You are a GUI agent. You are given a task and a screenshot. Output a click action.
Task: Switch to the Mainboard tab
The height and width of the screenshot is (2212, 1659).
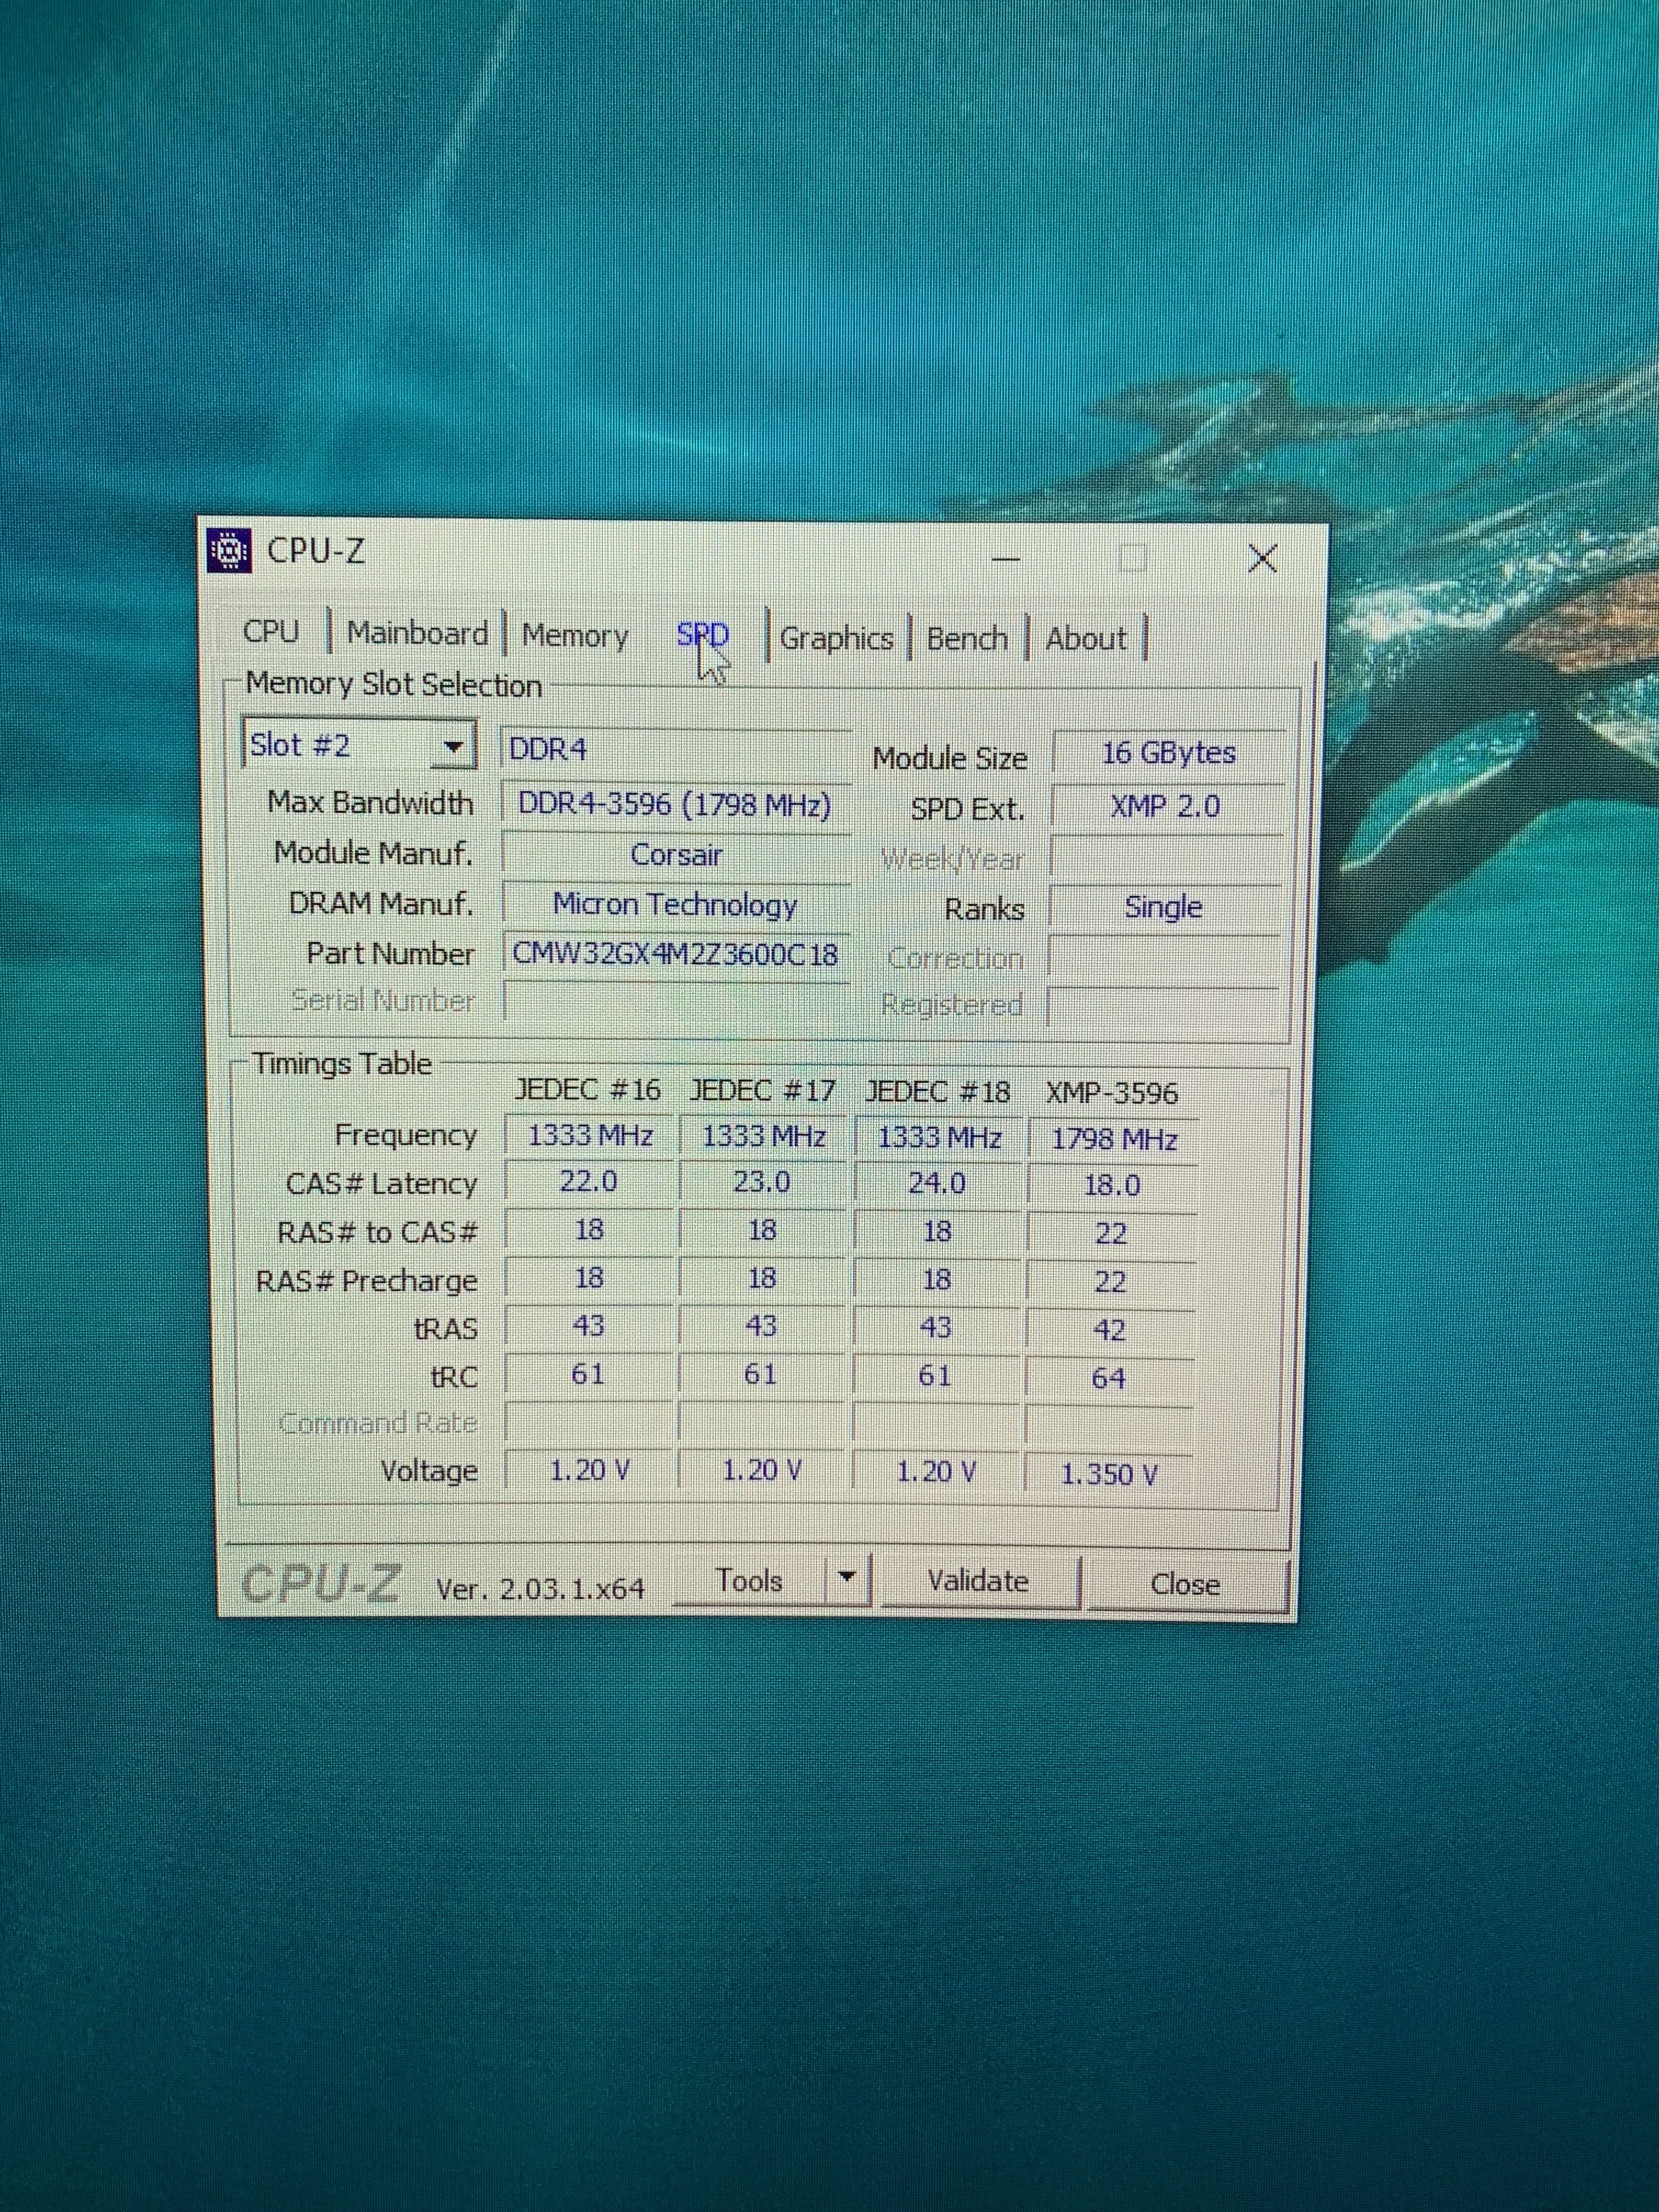pos(417,633)
